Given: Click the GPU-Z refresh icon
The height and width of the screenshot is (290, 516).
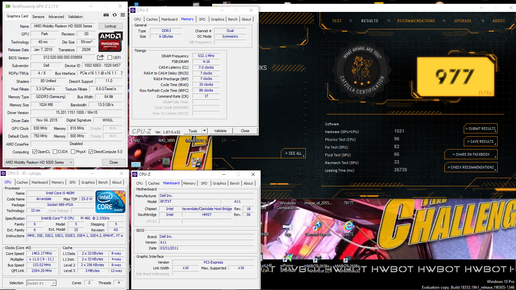Looking at the screenshot, I should [114, 15].
